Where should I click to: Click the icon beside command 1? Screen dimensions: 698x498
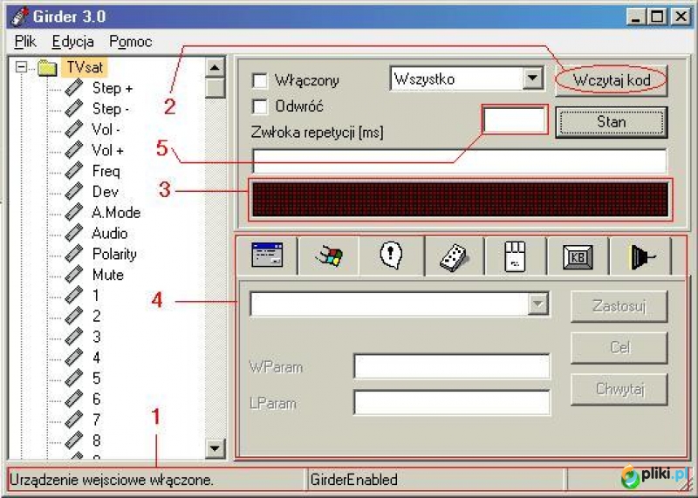(x=74, y=295)
